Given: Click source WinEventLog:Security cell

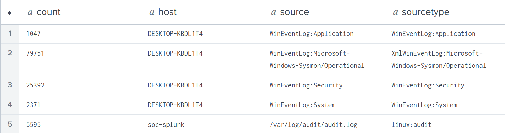Looking at the screenshot, I should (x=306, y=85).
